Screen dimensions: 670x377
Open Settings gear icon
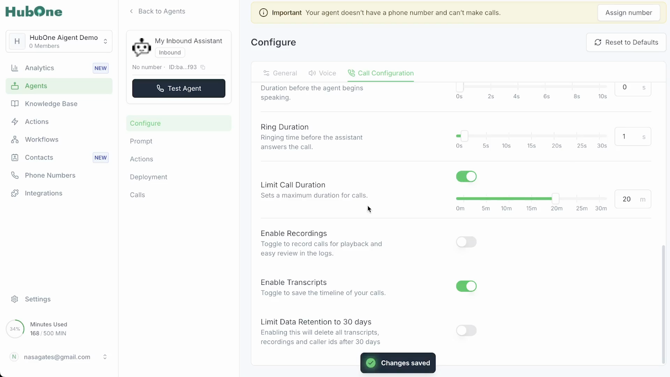click(15, 299)
